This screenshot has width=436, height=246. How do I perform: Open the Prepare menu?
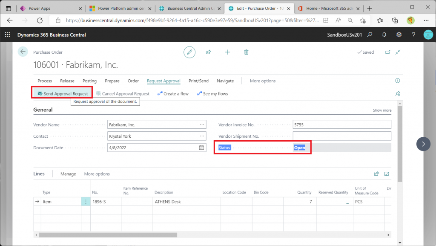112,81
